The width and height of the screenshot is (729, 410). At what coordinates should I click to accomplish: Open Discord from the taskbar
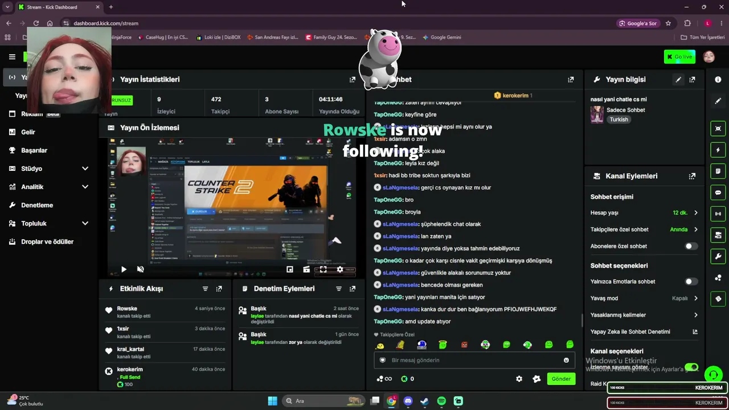tap(408, 401)
